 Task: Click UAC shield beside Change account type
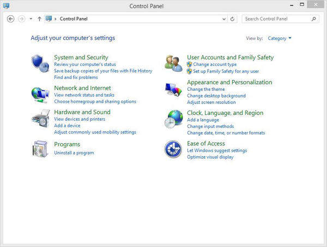click(189, 64)
